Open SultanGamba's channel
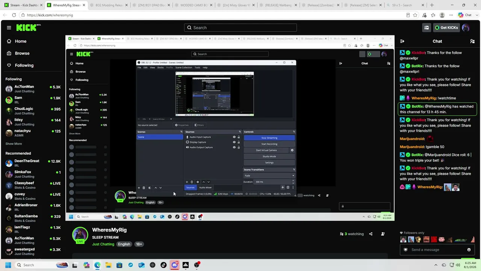 click(33, 218)
